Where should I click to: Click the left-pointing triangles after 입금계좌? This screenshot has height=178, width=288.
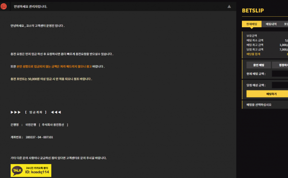pyautogui.click(x=56, y=112)
